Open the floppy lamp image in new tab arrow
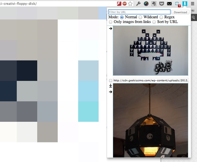The height and width of the screenshot is (162, 197). point(111,92)
